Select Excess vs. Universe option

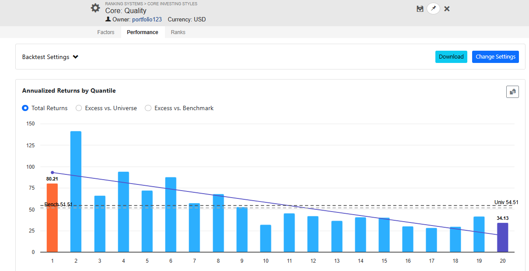(x=79, y=108)
